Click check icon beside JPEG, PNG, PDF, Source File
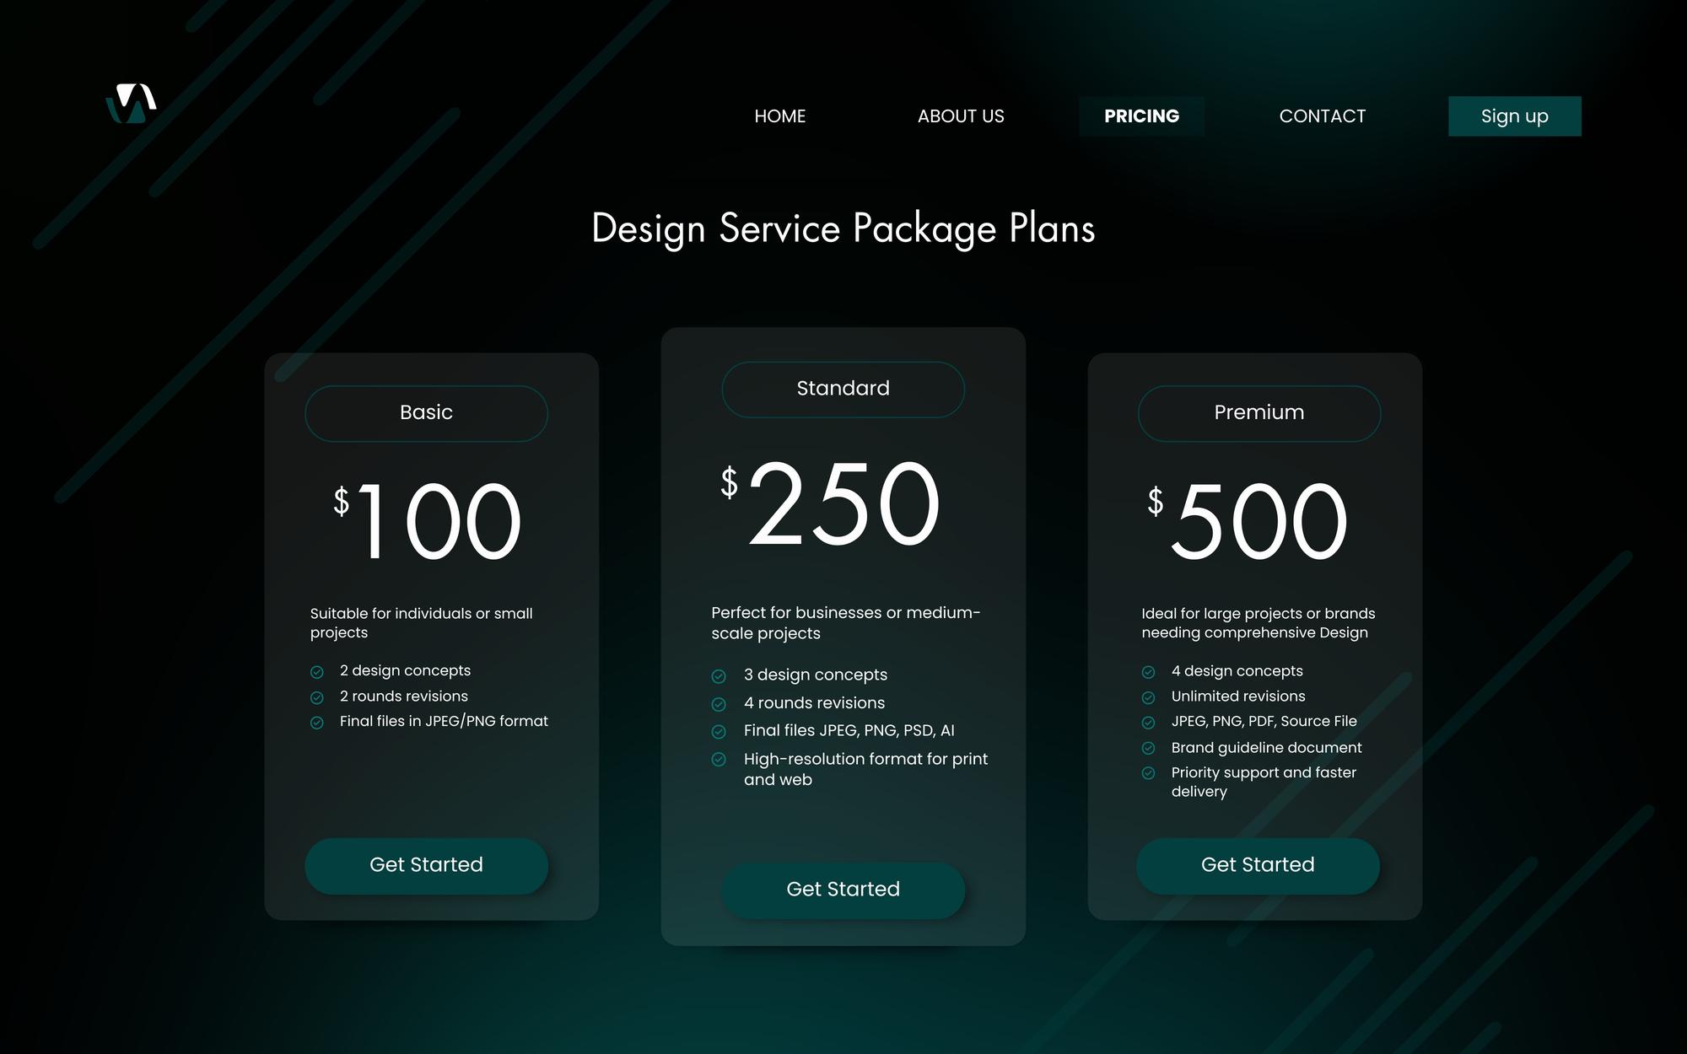1687x1054 pixels. coord(1148,723)
